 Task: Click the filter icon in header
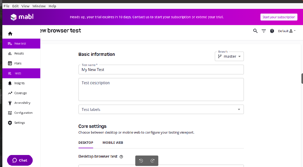click(x=264, y=31)
